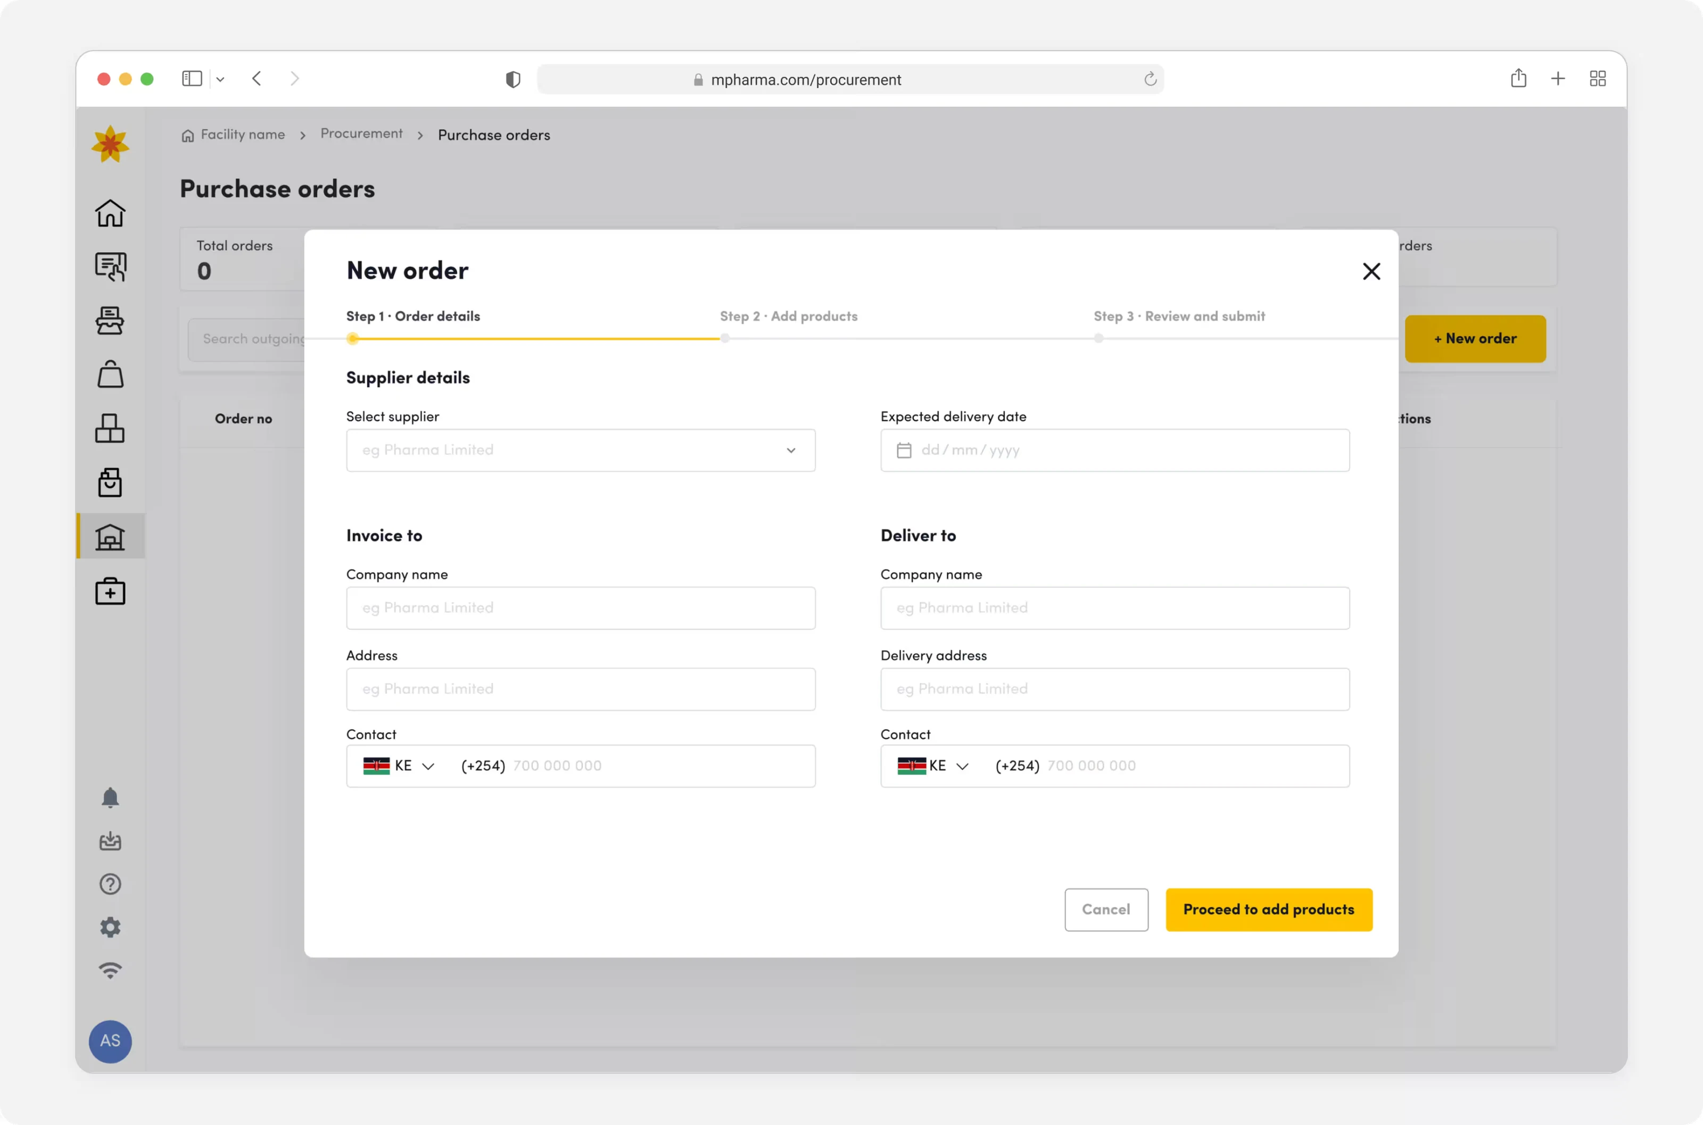Select the warehouse procurement sidebar icon

click(110, 537)
